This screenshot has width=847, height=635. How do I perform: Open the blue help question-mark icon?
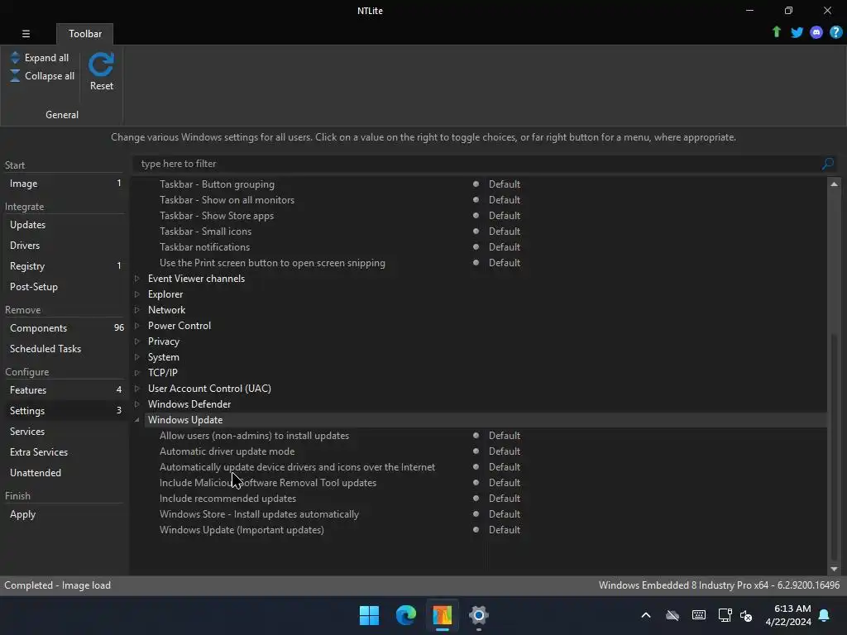pos(835,32)
